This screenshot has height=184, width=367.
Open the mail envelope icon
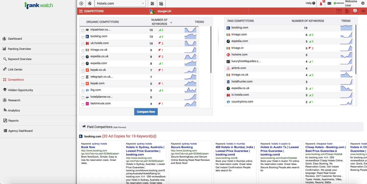click(x=329, y=4)
